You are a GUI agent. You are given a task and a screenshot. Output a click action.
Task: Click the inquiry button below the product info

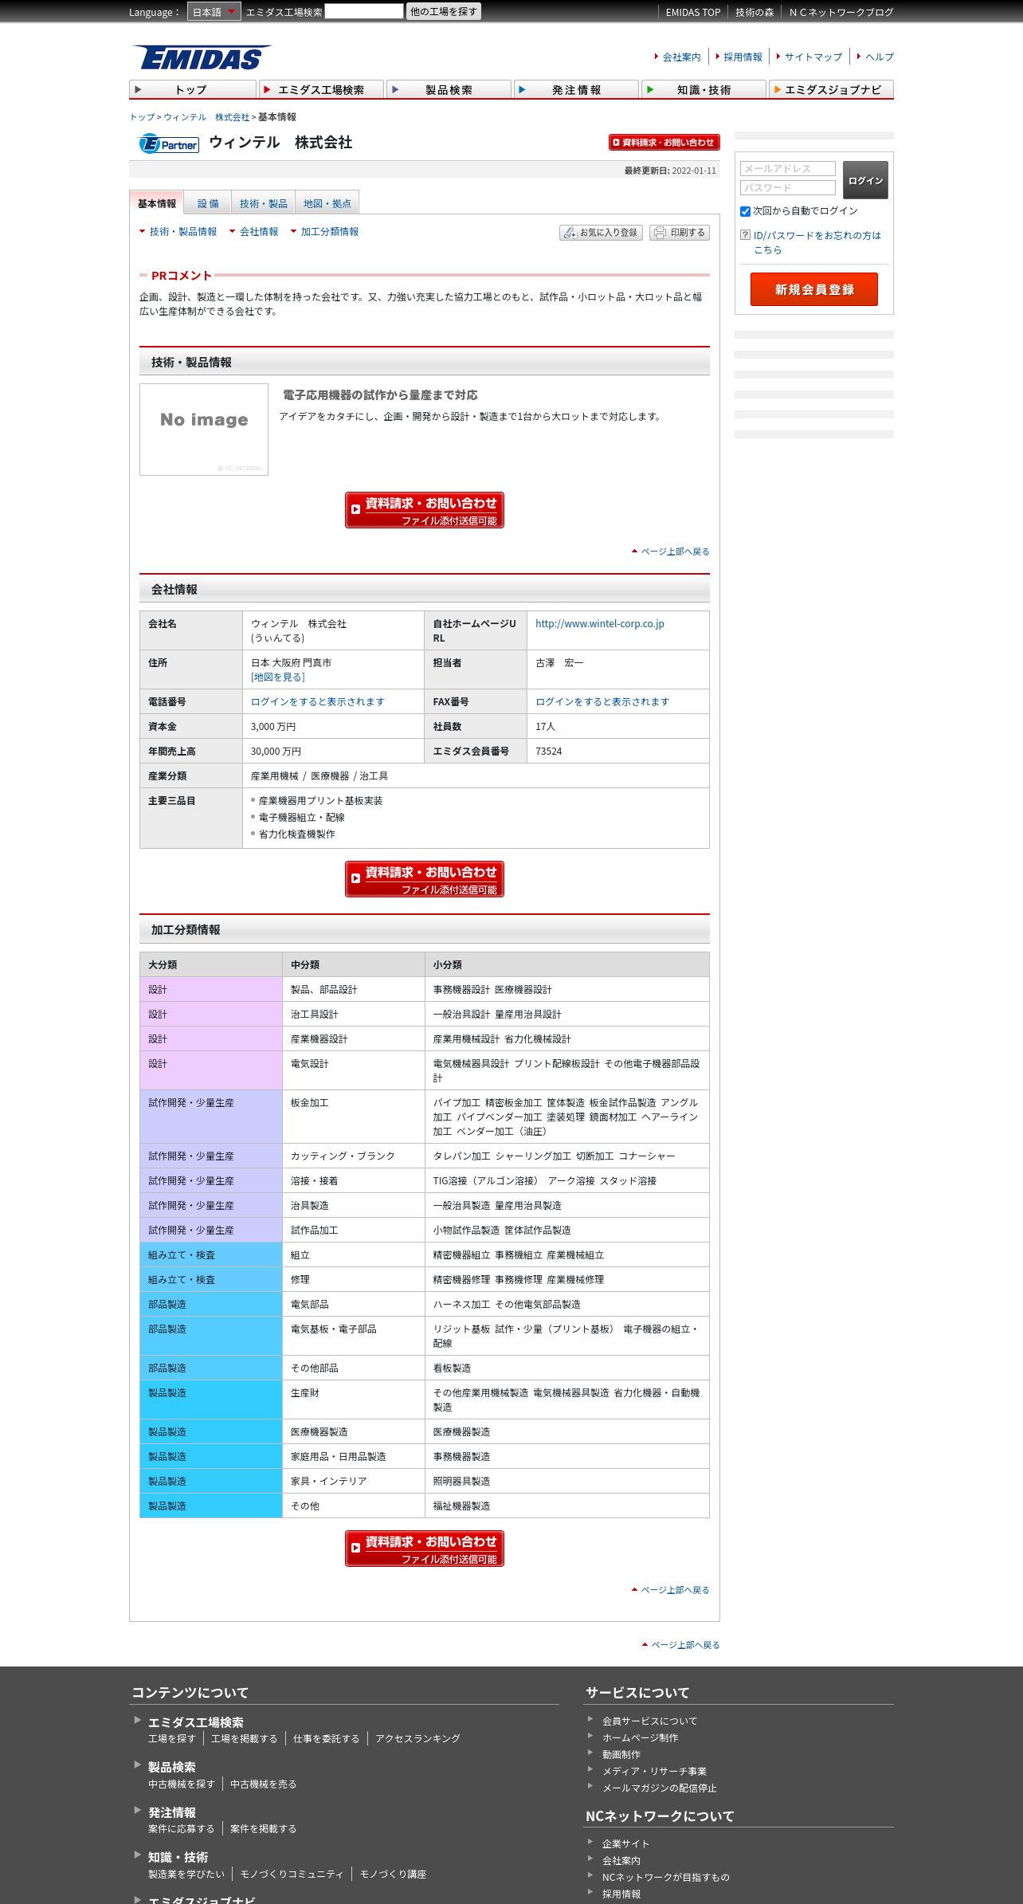pos(425,510)
